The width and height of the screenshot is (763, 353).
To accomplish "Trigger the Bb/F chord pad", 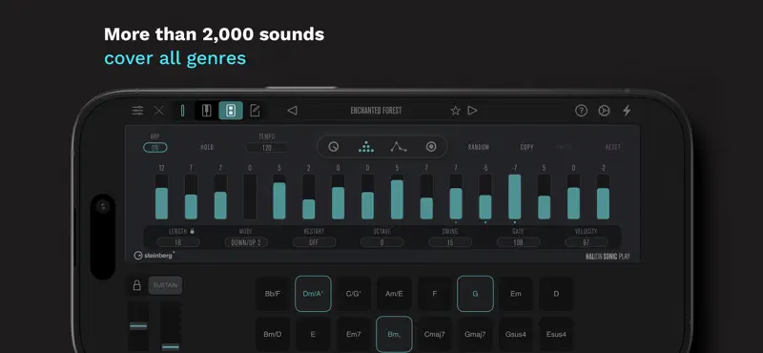I will 273,294.
